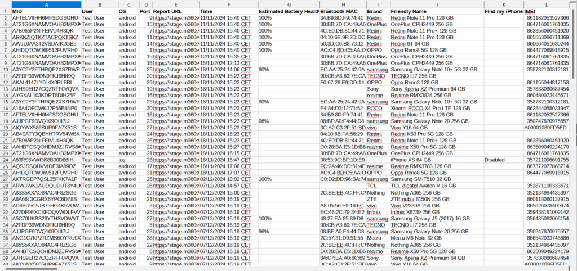Click the Friendly Name header cell
577x271 pixels.
tap(437, 11)
